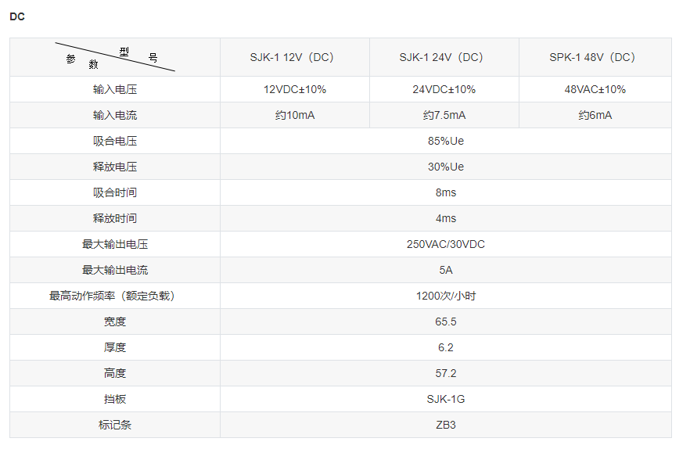Image resolution: width=690 pixels, height=449 pixels.
Task: Click the ZB3 marker strip value
Action: pos(445,425)
